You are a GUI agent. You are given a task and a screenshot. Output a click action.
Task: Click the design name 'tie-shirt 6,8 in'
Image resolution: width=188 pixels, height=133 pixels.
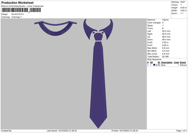point(18,14)
